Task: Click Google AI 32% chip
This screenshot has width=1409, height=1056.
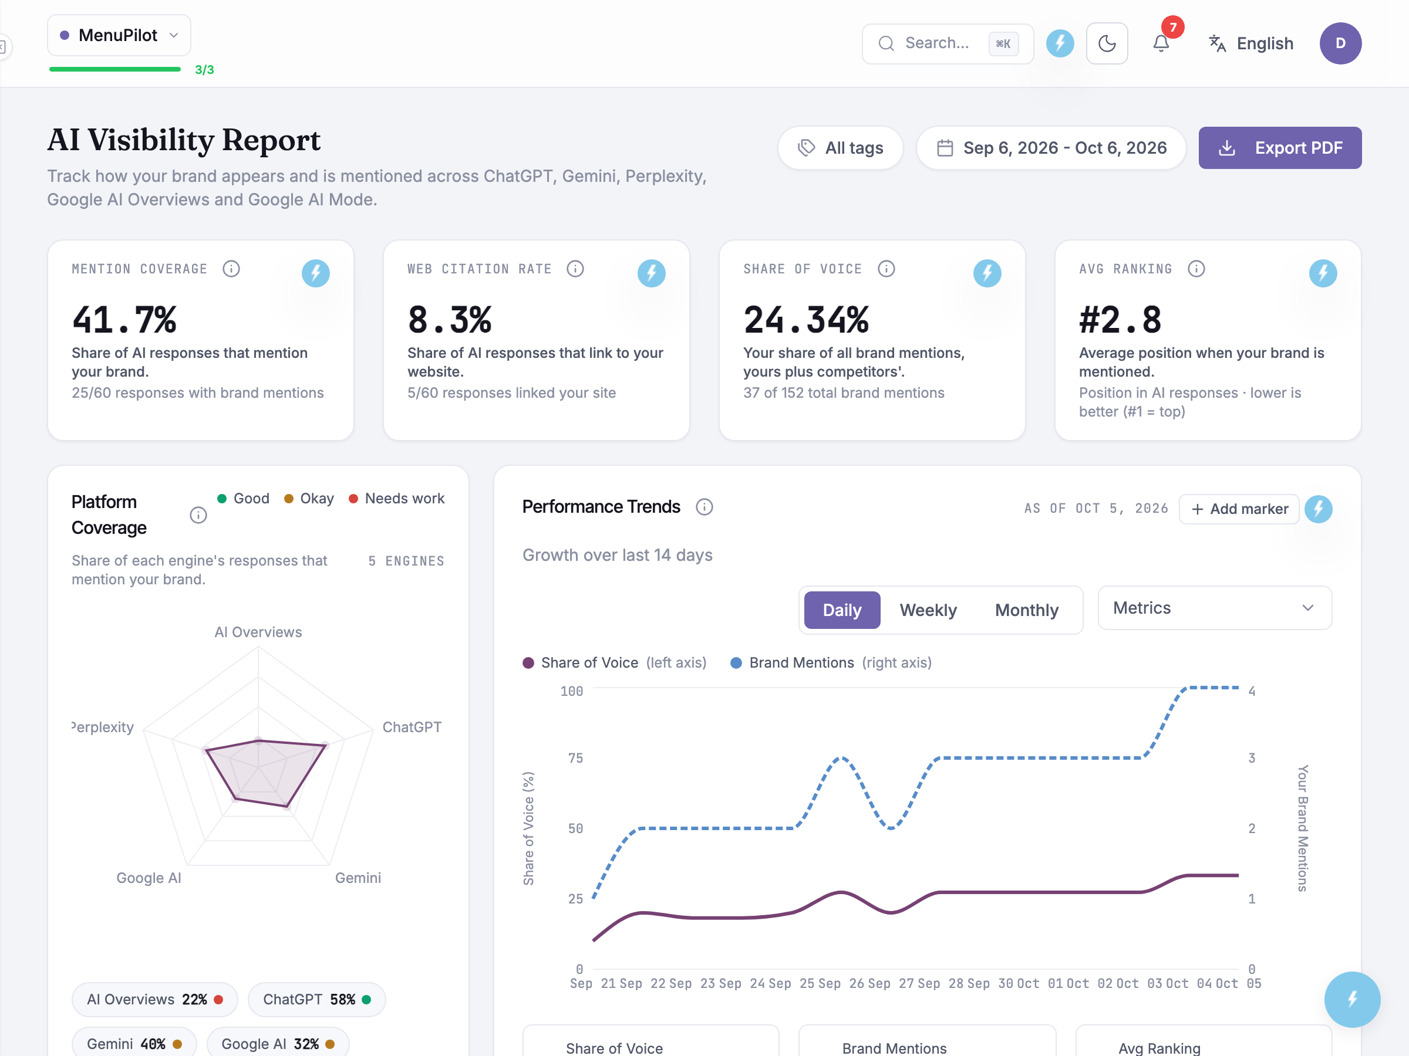Action: (x=278, y=1044)
